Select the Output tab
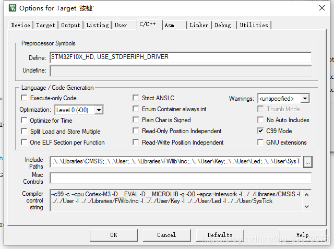 click(70, 25)
